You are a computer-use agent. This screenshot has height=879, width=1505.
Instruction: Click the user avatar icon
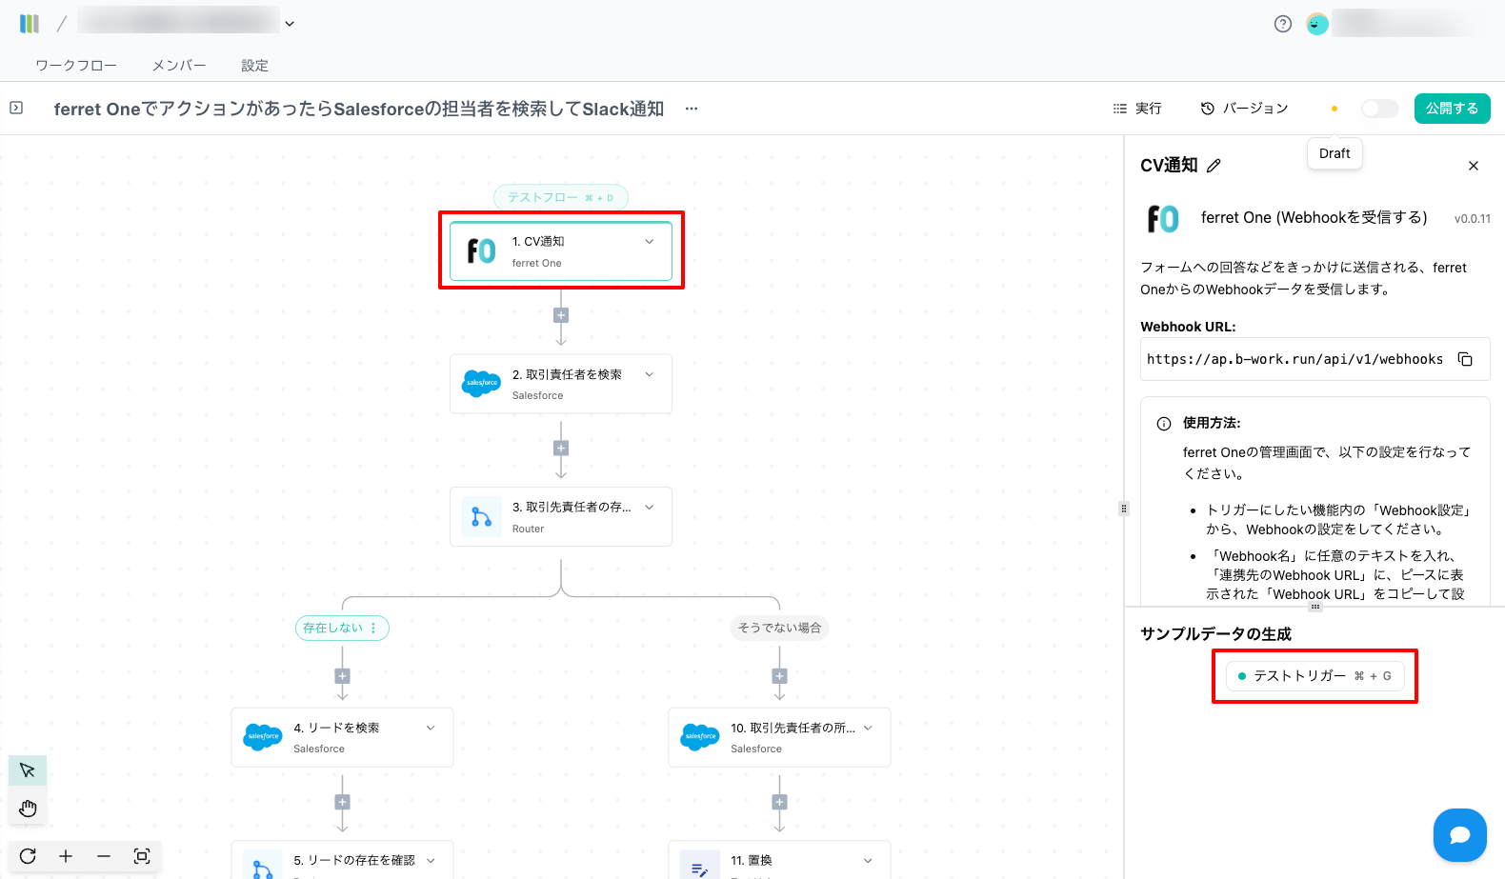(x=1317, y=24)
